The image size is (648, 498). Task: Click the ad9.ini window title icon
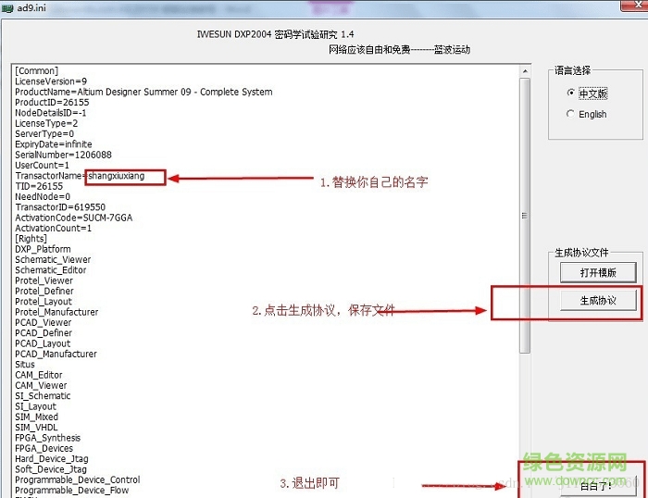coord(8,8)
